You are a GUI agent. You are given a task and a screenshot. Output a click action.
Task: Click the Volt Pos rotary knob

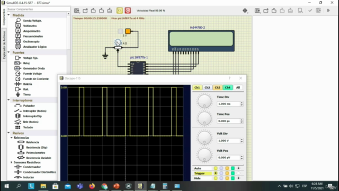pyautogui.click(x=204, y=155)
